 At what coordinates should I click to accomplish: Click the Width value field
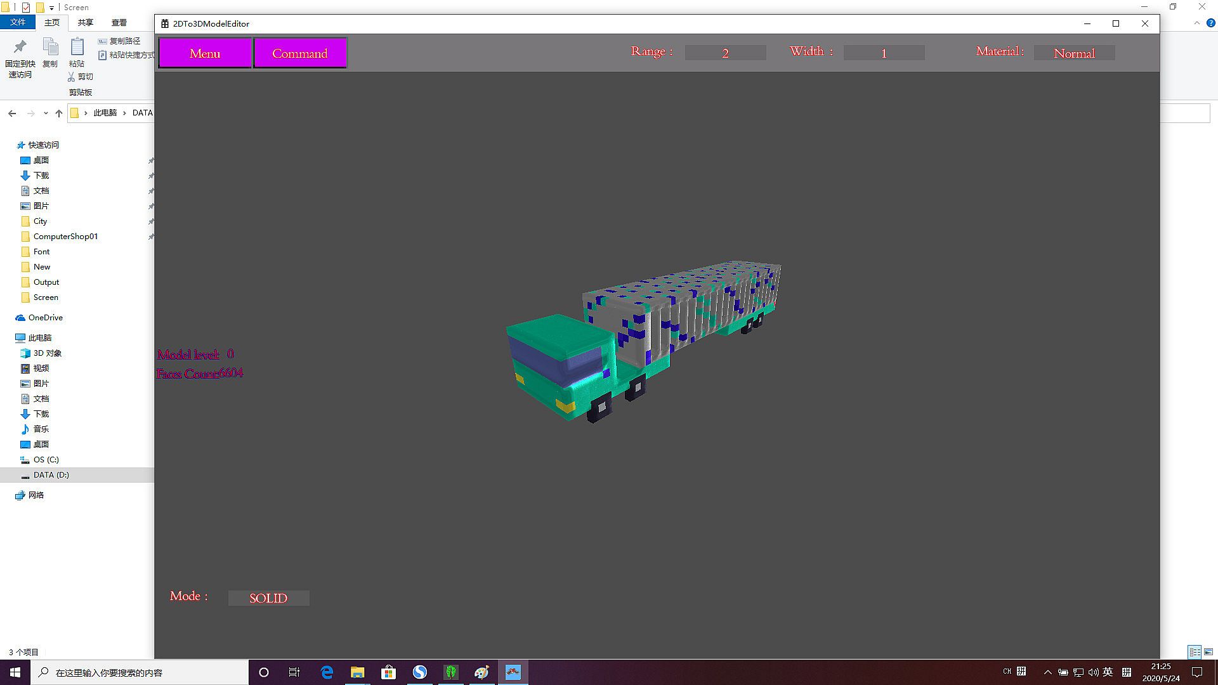(x=884, y=53)
